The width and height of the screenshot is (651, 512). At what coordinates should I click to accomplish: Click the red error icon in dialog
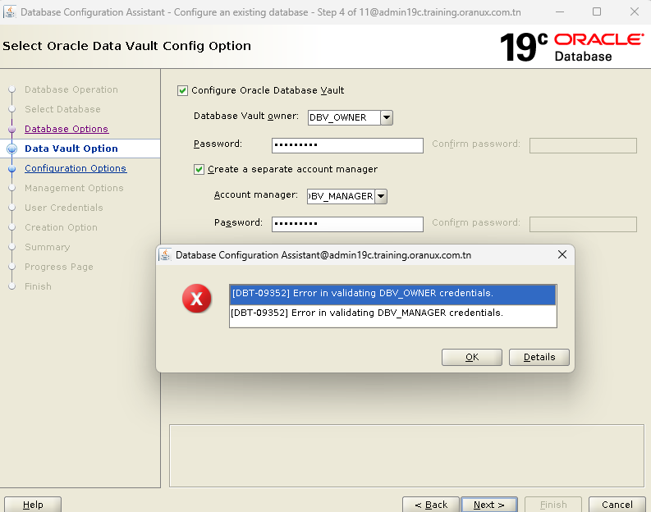click(x=196, y=299)
